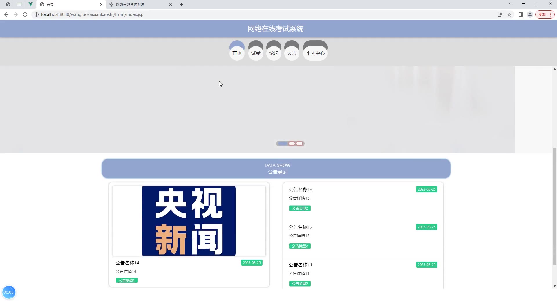Reload the current page
This screenshot has height=301, width=557.
pos(25,14)
